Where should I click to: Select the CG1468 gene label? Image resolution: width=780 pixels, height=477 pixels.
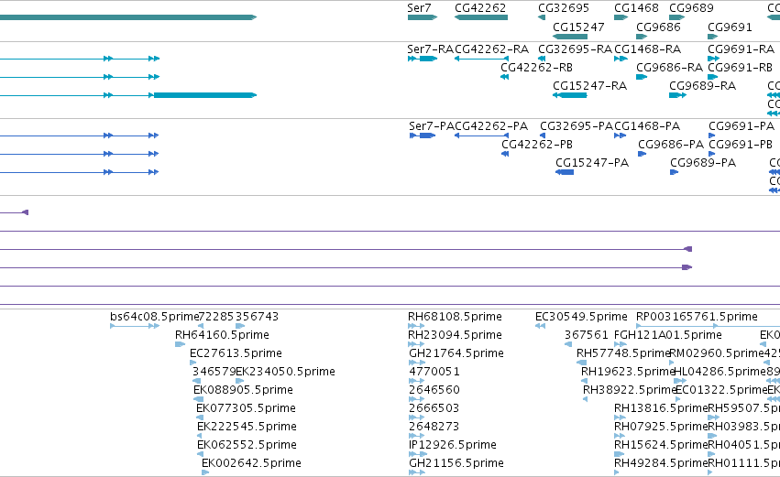(636, 8)
